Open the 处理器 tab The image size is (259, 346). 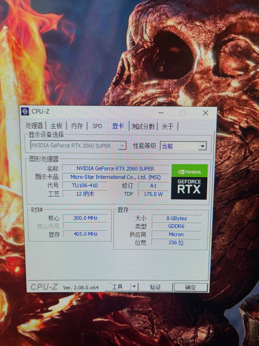click(34, 126)
